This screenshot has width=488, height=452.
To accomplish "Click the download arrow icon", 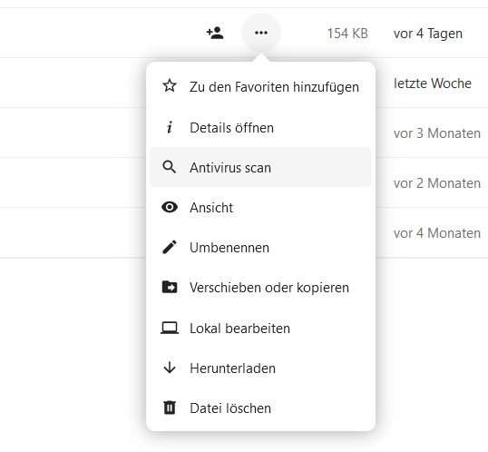I will 170,368.
